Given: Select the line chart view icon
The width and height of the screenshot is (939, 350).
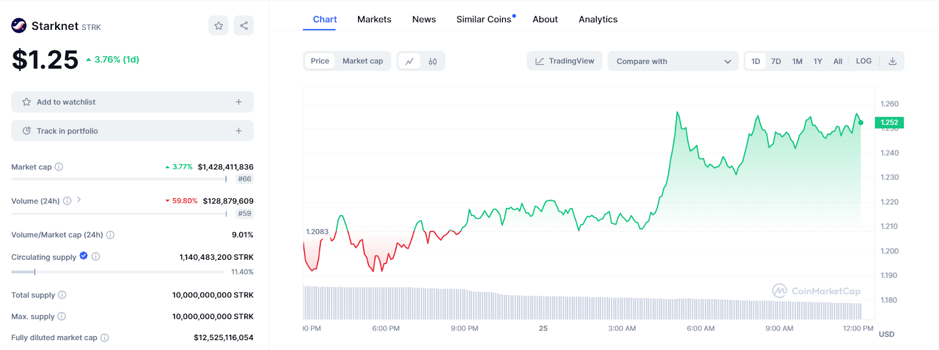Looking at the screenshot, I should point(410,61).
